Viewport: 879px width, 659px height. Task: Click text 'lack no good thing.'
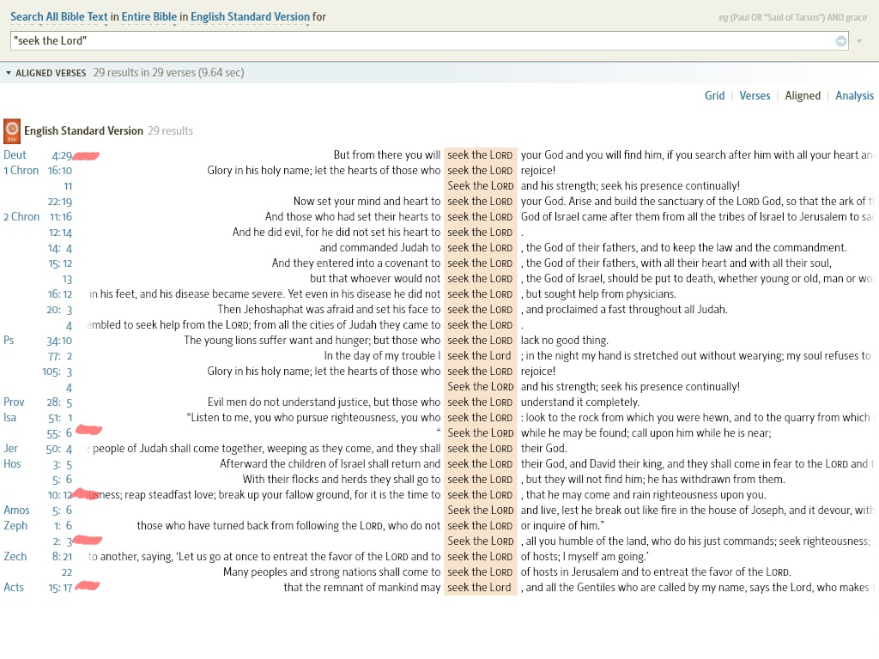coord(565,340)
